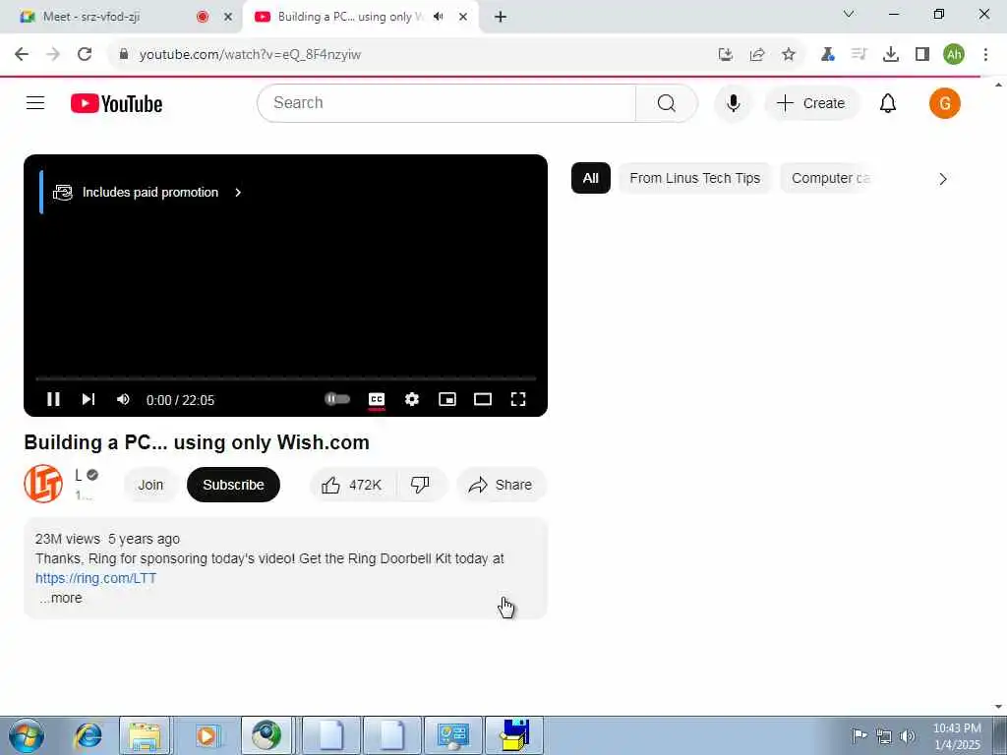Open Chrome downloads icon

point(891,55)
